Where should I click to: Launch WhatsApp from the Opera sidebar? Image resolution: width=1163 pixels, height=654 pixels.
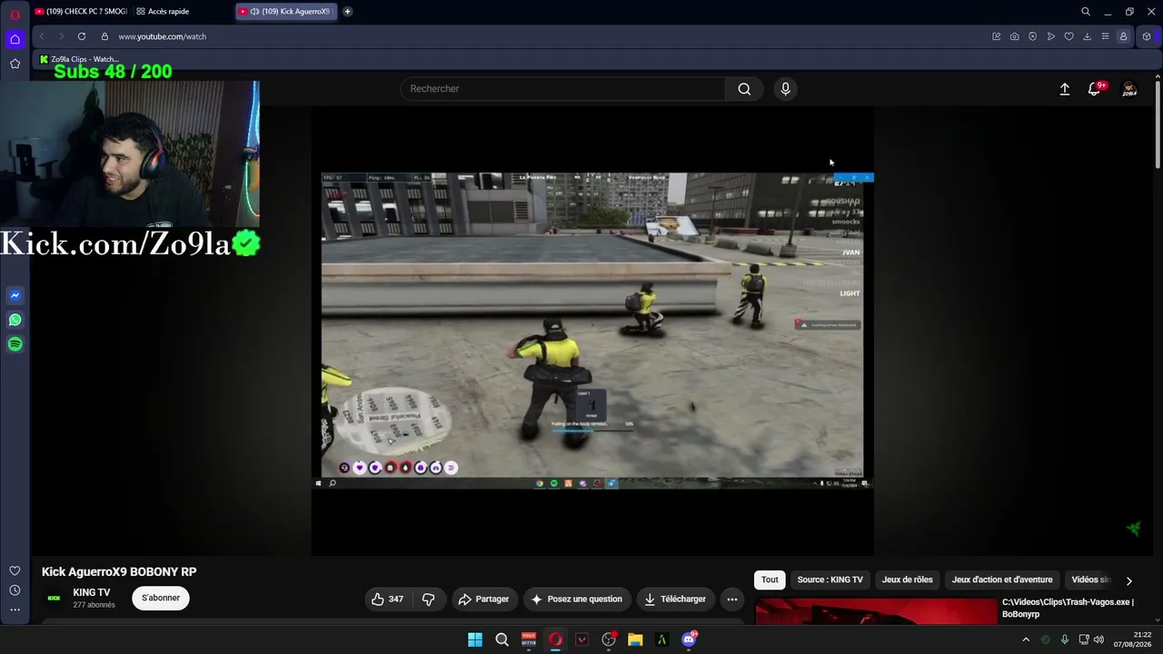click(15, 320)
